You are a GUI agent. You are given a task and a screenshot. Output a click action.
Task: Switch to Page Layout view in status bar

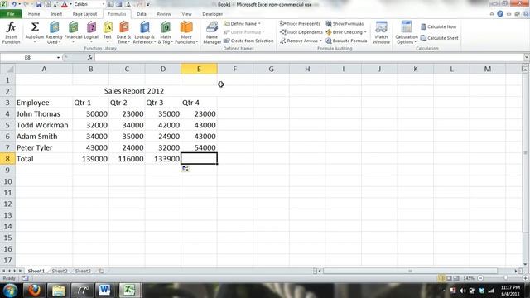pos(449,278)
